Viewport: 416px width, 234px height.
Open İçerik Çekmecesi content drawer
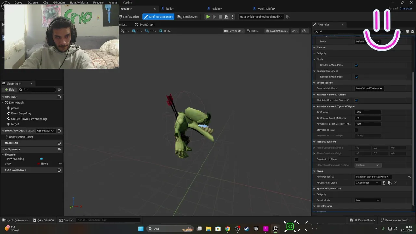(16, 220)
